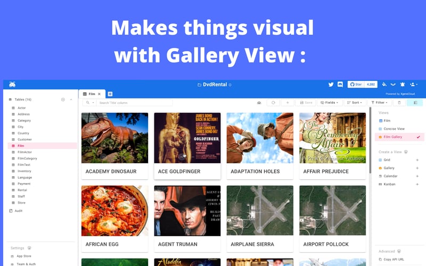
Task: Click the notifications bell icon
Action: pyautogui.click(x=403, y=85)
